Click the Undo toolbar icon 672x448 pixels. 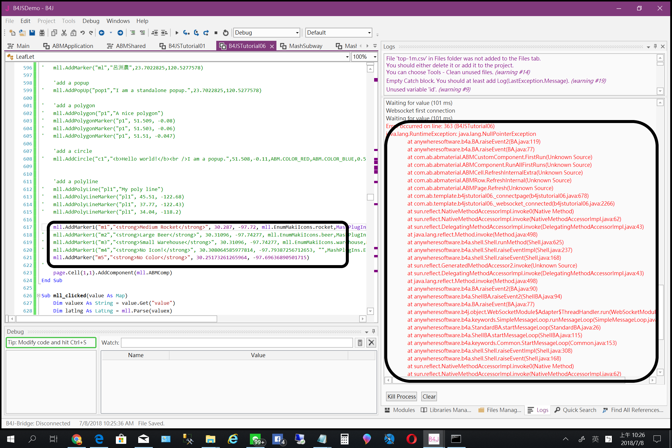(x=83, y=33)
